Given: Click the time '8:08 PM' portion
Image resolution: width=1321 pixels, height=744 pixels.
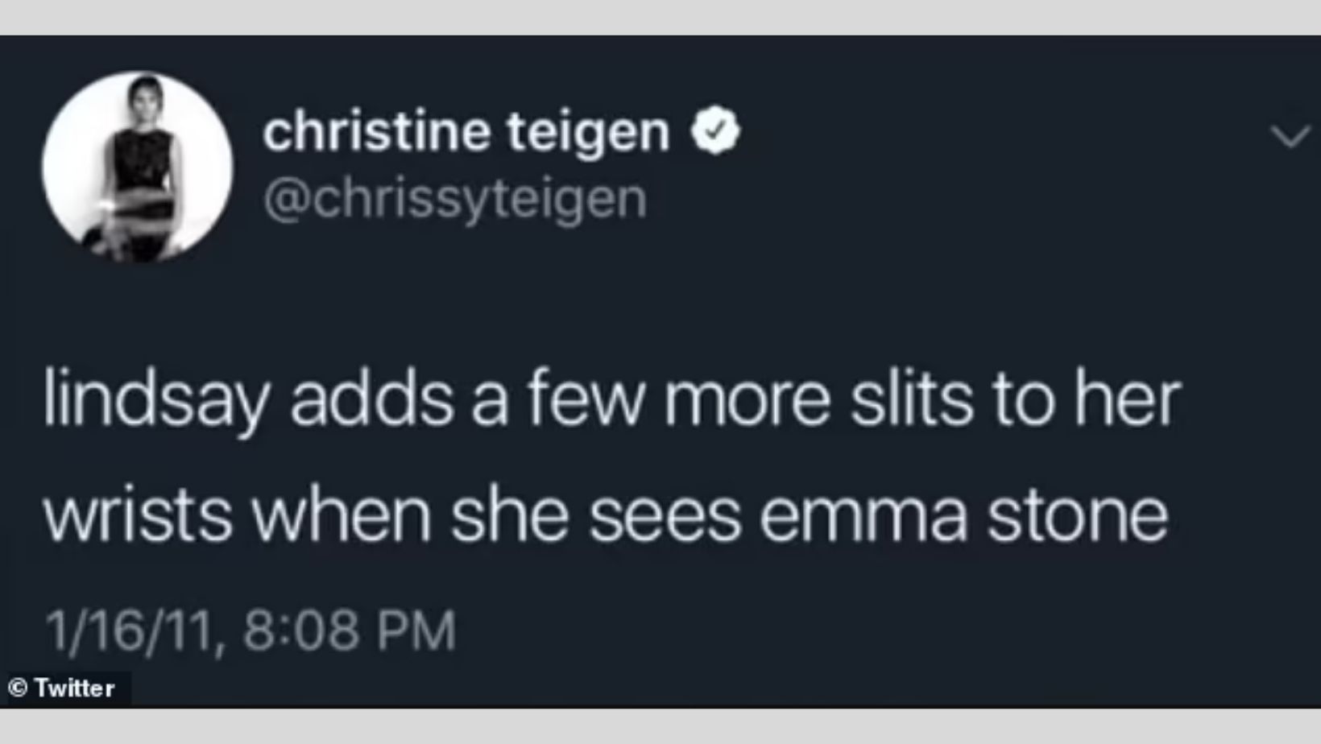Looking at the screenshot, I should point(350,630).
